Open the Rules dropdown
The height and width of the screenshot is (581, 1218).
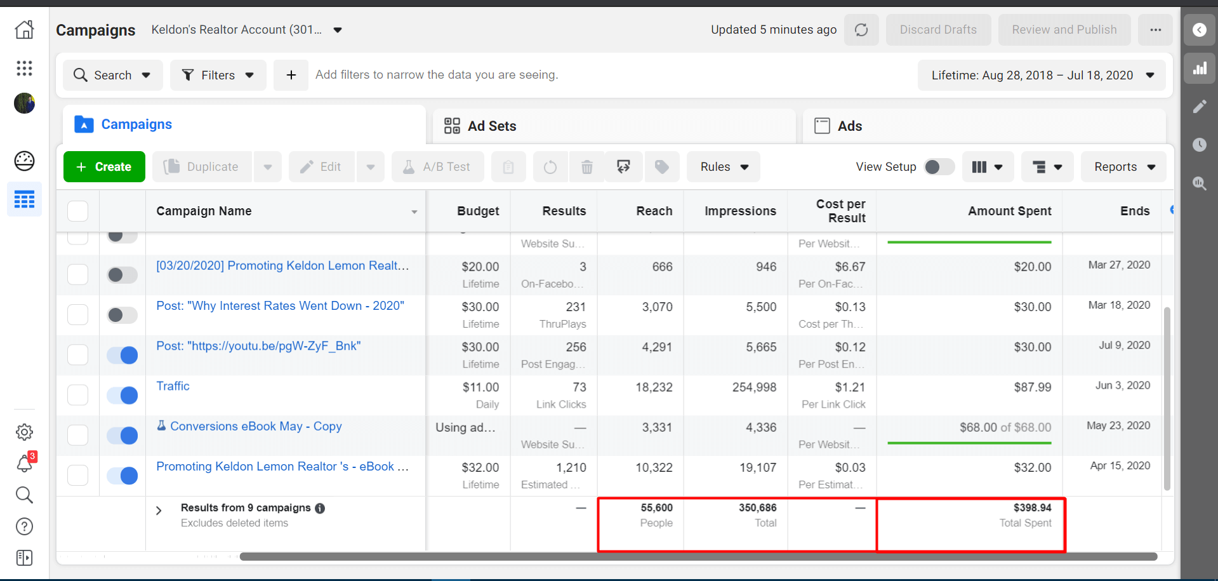pos(724,167)
